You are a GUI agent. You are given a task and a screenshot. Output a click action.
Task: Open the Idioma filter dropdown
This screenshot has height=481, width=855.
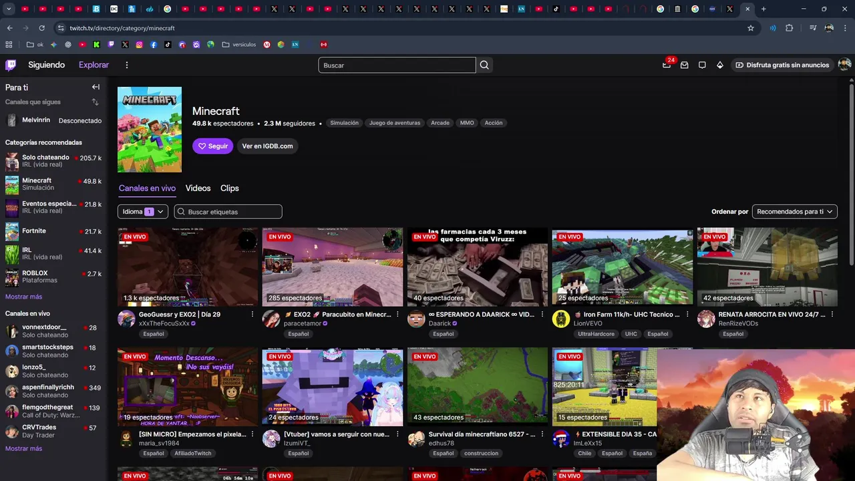(x=143, y=212)
